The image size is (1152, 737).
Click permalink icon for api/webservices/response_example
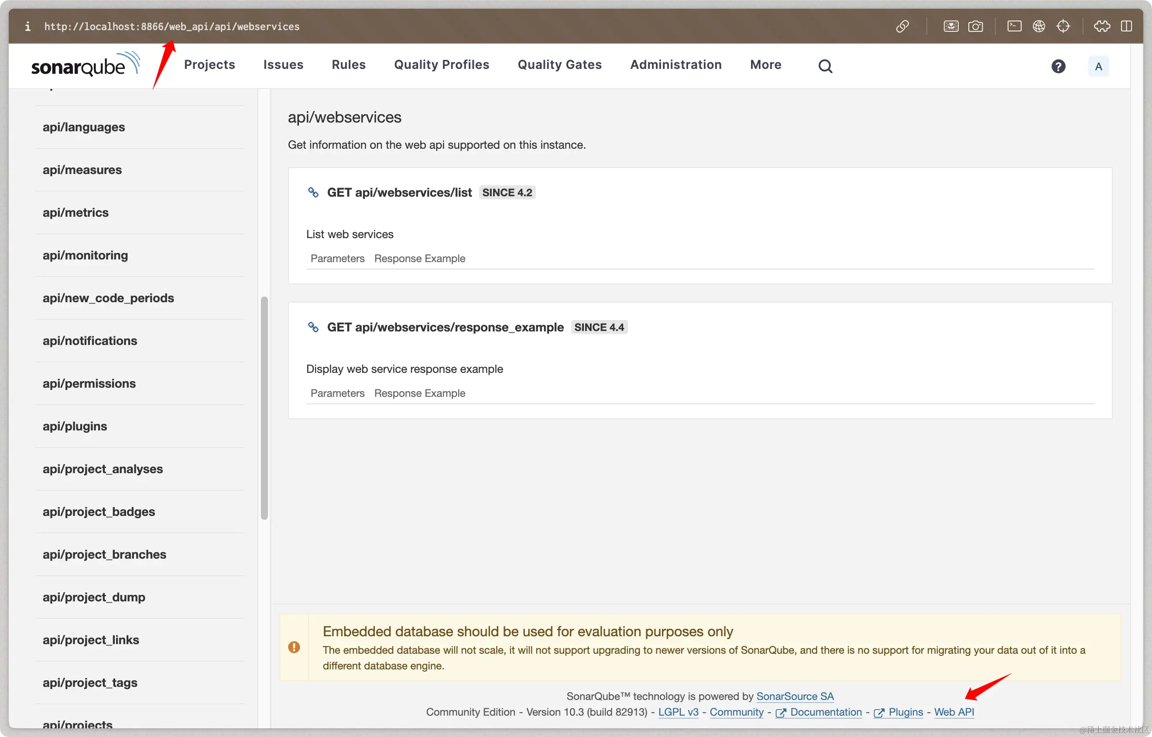click(x=313, y=328)
